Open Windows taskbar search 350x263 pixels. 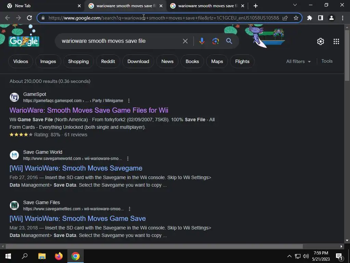tap(25, 256)
